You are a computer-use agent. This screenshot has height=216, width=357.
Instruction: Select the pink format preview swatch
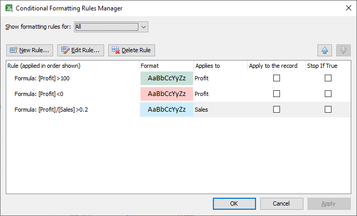167,94
